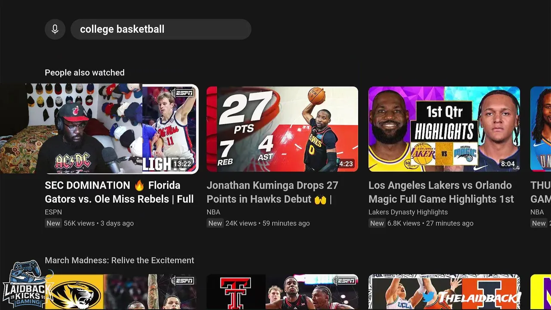
Task: Select the 'New' badge under Lakers Dynasty video
Action: tap(377, 223)
